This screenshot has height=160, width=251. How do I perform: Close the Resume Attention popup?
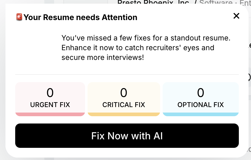click(x=236, y=16)
